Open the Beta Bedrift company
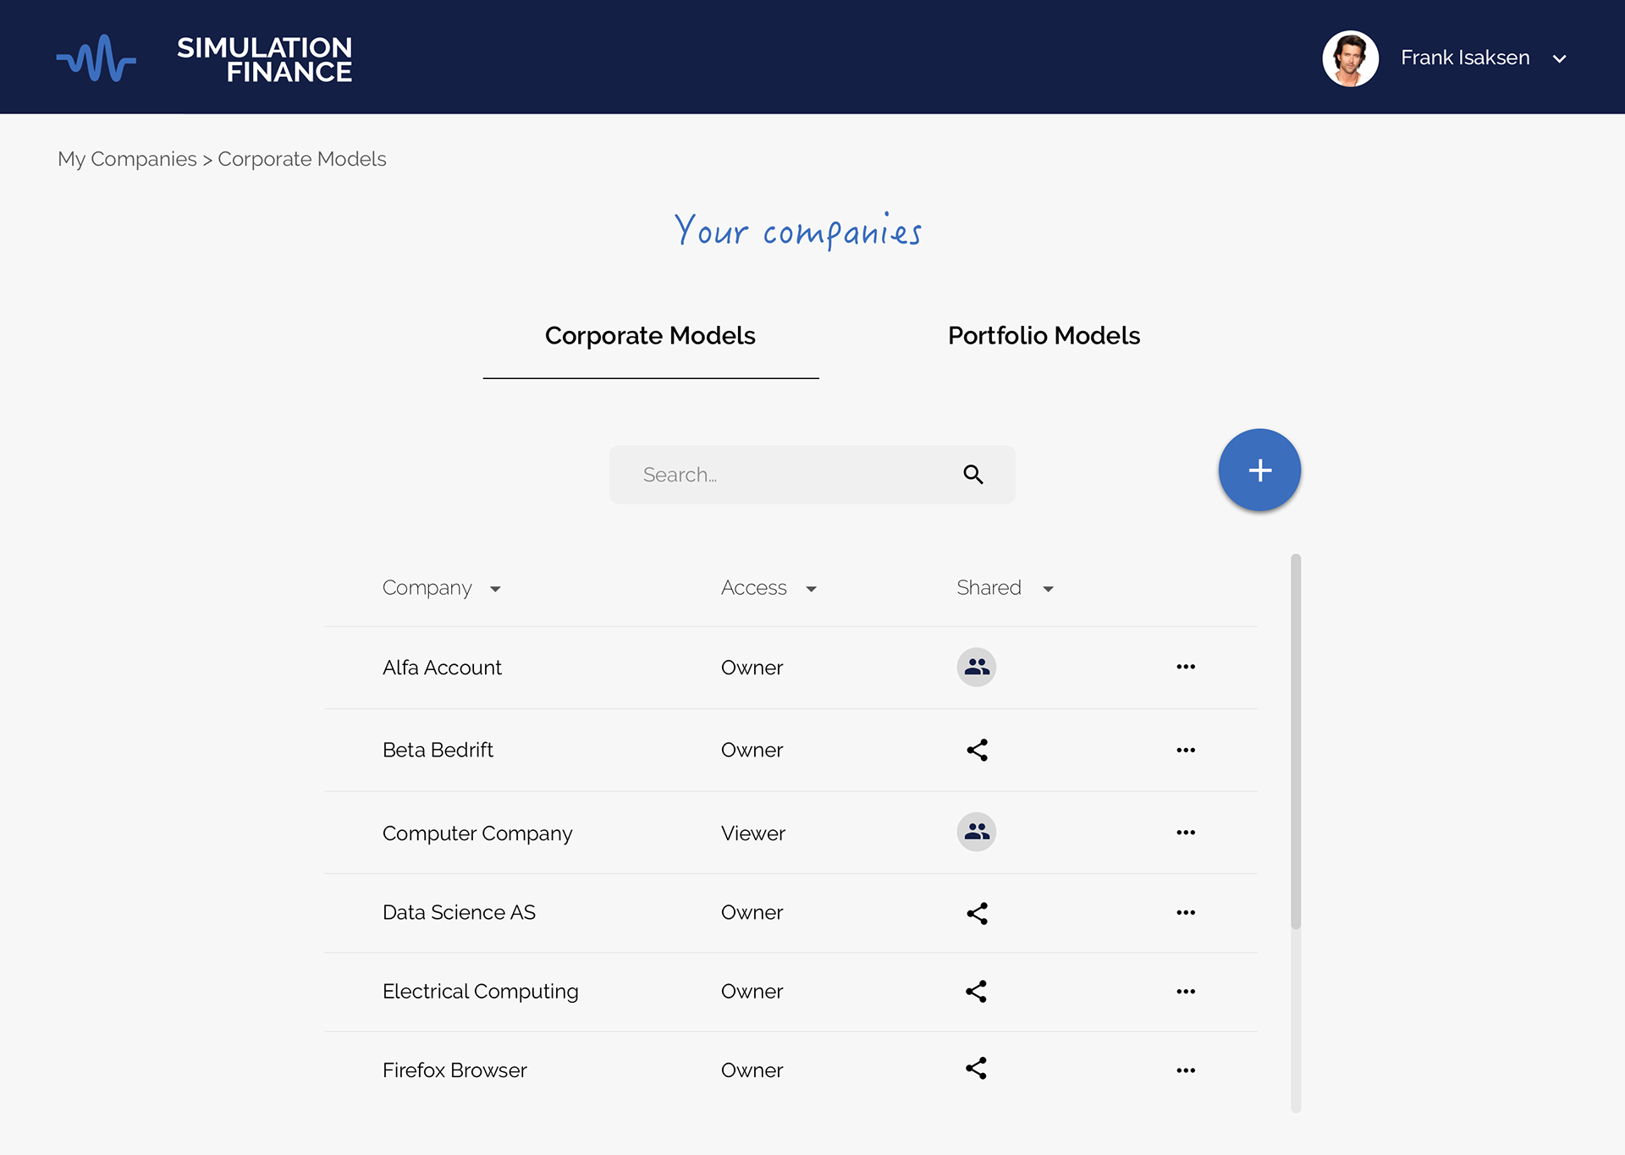The image size is (1625, 1155). (x=438, y=750)
